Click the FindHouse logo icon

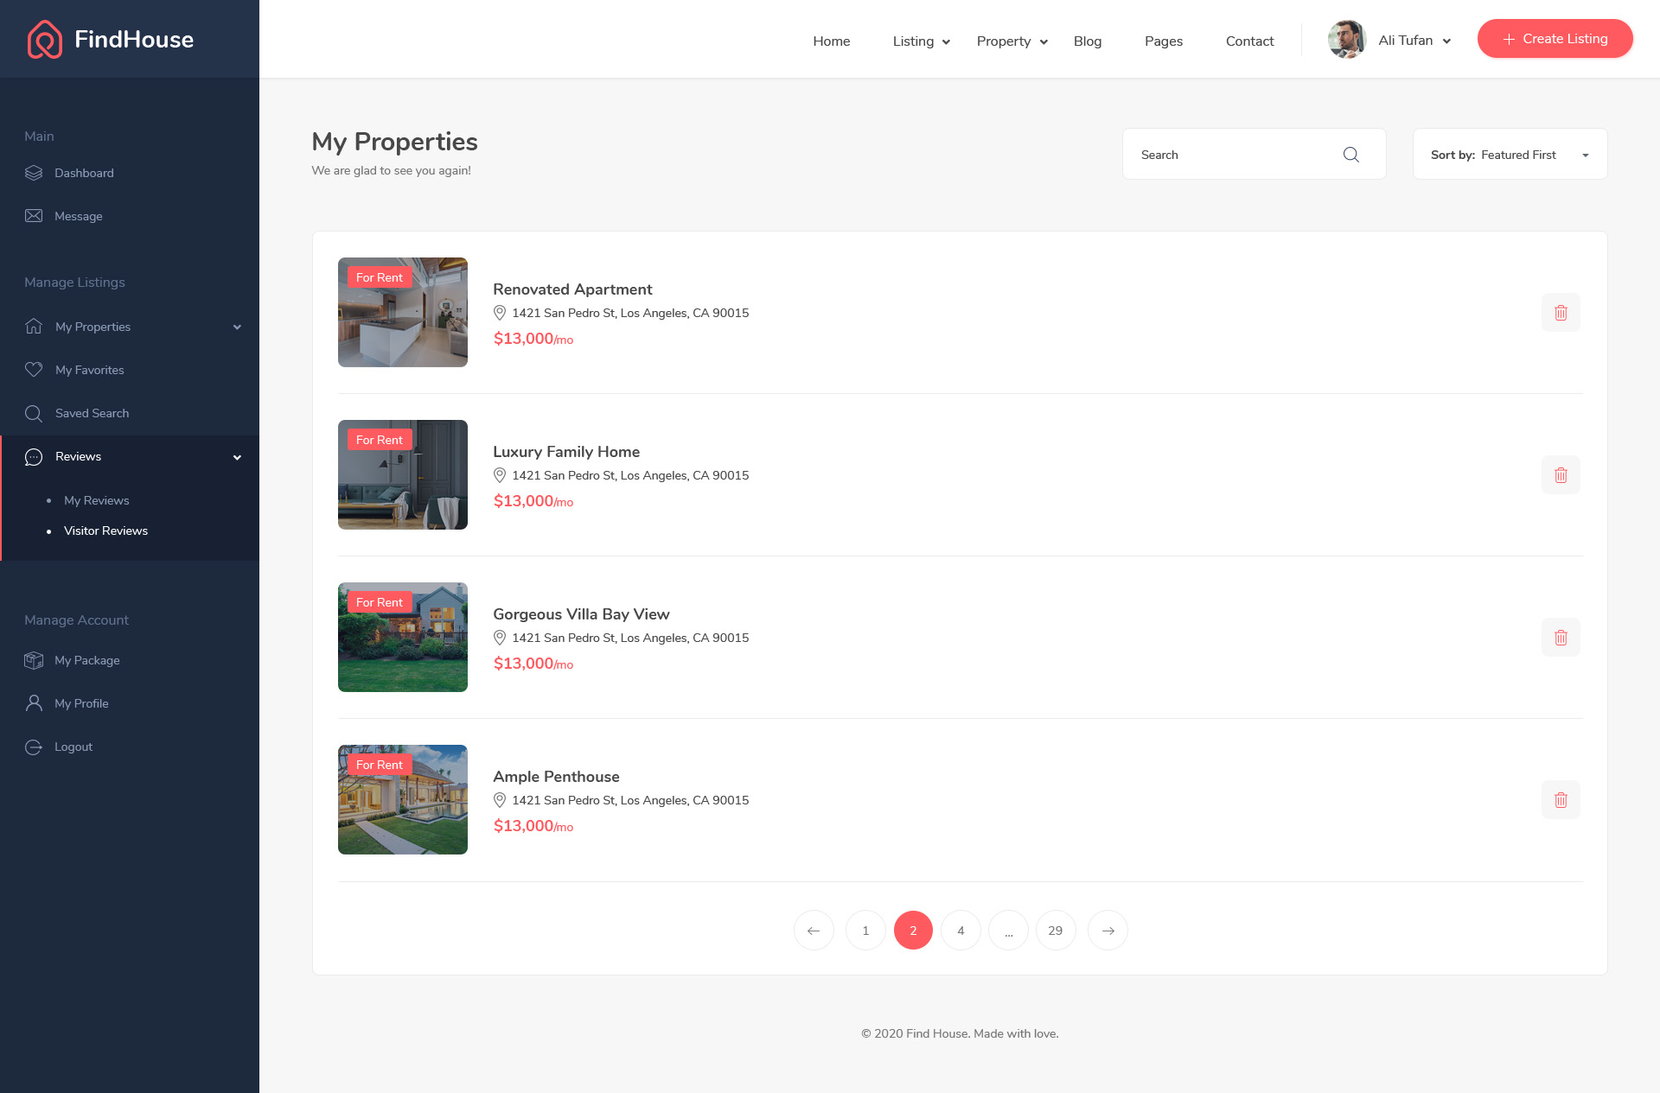44,40
